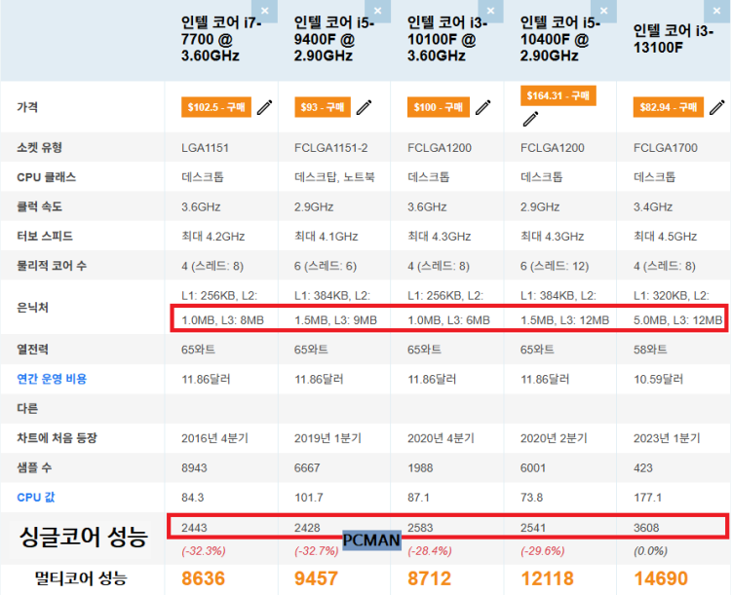This screenshot has height=595, width=731.
Task: Click the $93 buy button
Action: (323, 107)
